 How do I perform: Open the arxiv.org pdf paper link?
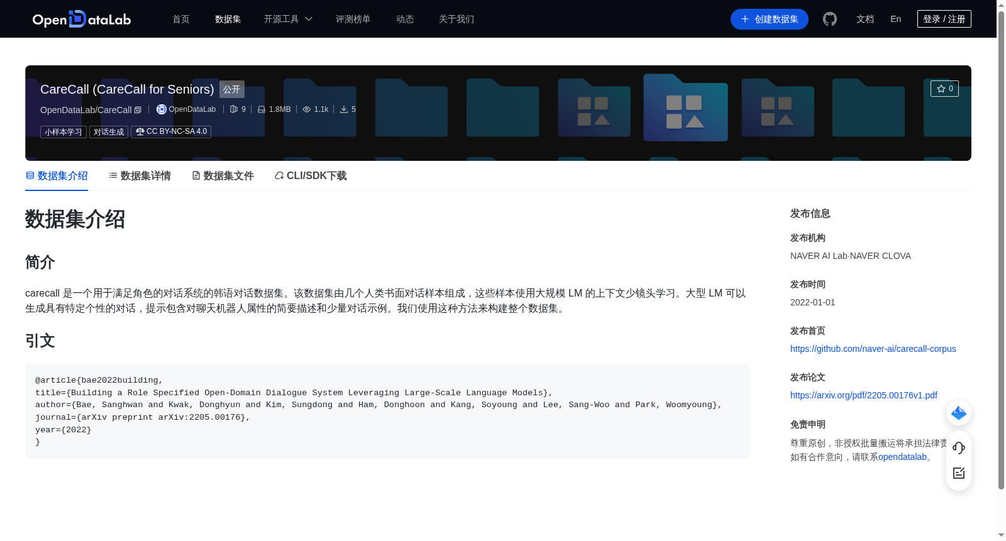click(x=863, y=395)
